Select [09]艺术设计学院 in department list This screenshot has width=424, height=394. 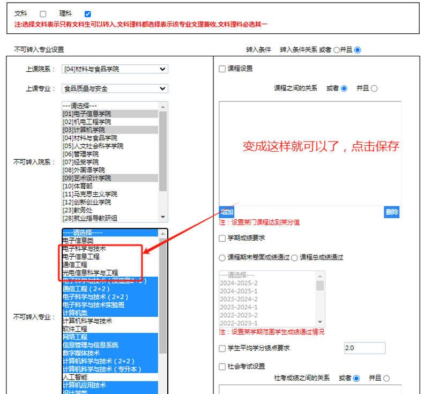(110, 178)
